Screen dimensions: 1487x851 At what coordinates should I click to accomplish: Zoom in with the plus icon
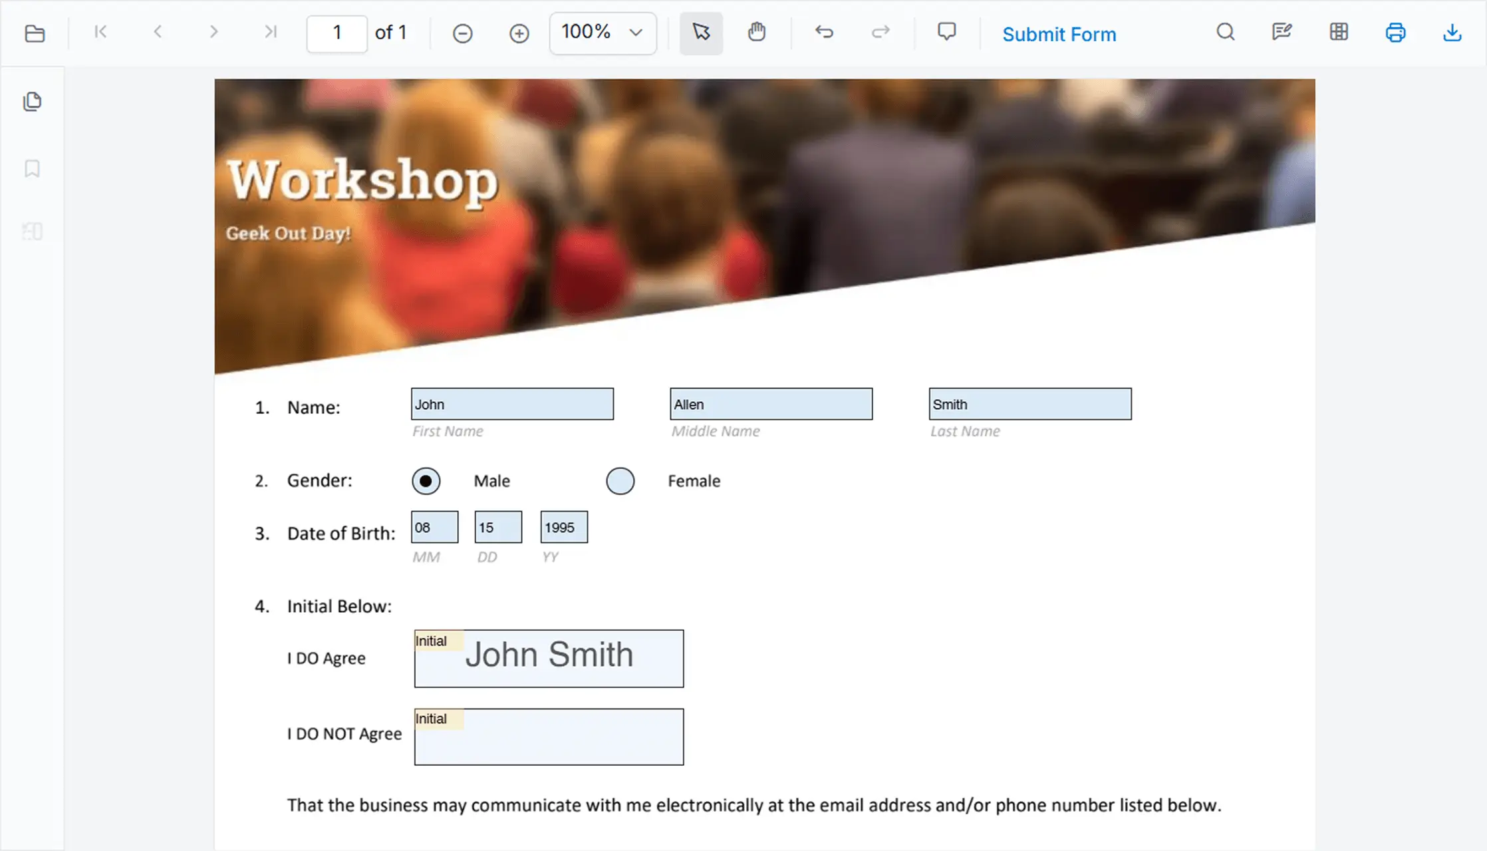point(519,33)
